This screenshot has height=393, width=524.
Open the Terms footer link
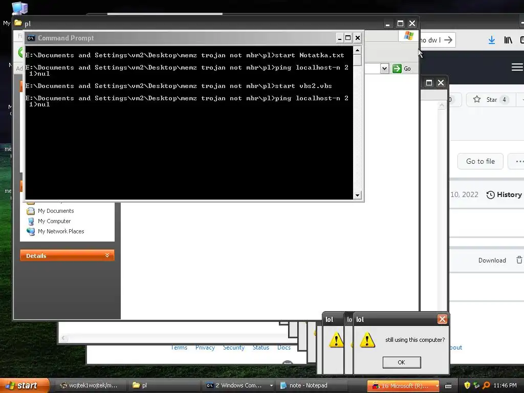(179, 347)
